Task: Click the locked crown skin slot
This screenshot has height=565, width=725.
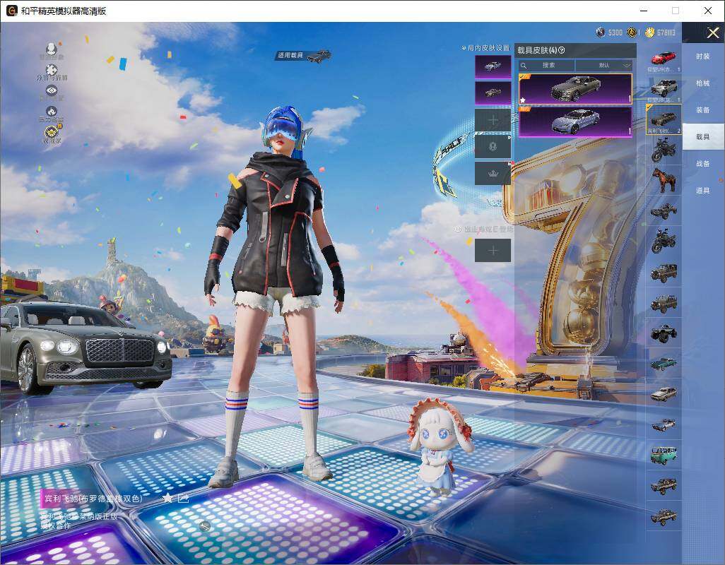Action: (493, 173)
